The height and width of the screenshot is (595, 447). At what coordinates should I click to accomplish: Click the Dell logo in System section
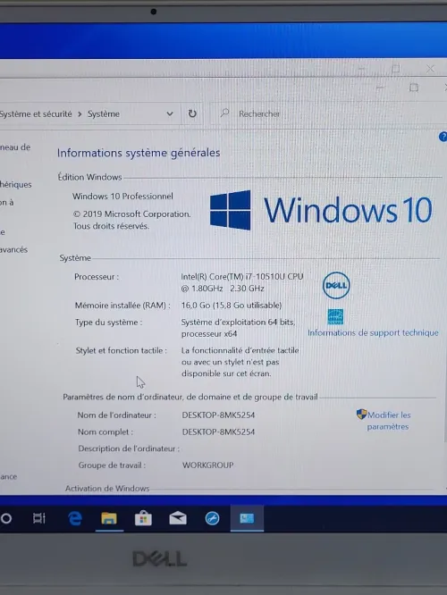pos(336,285)
